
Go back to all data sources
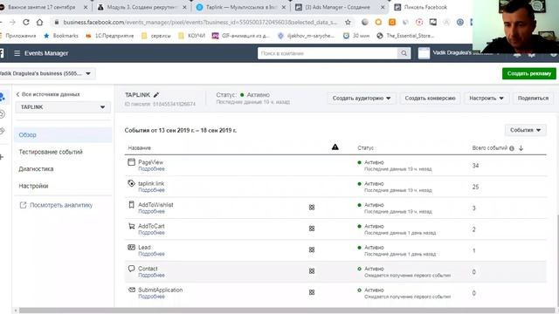(x=48, y=94)
